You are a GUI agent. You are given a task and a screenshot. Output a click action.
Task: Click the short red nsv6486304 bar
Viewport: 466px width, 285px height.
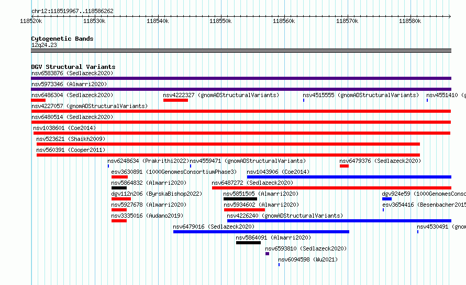(38, 100)
